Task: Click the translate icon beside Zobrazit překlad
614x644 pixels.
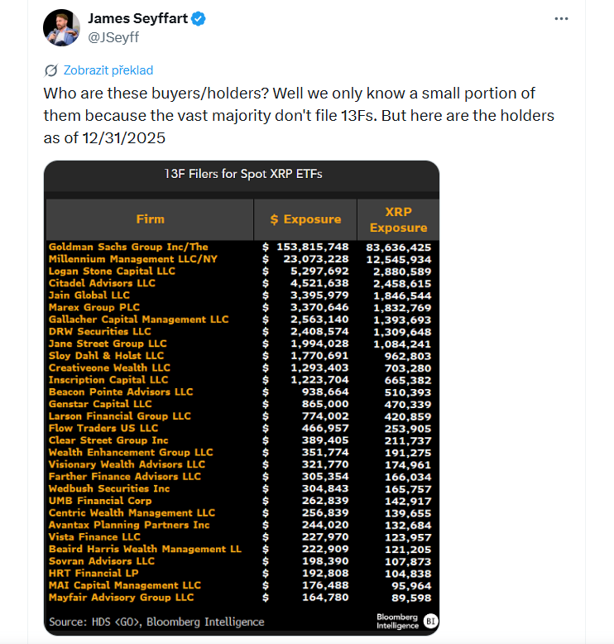Action: [51, 70]
